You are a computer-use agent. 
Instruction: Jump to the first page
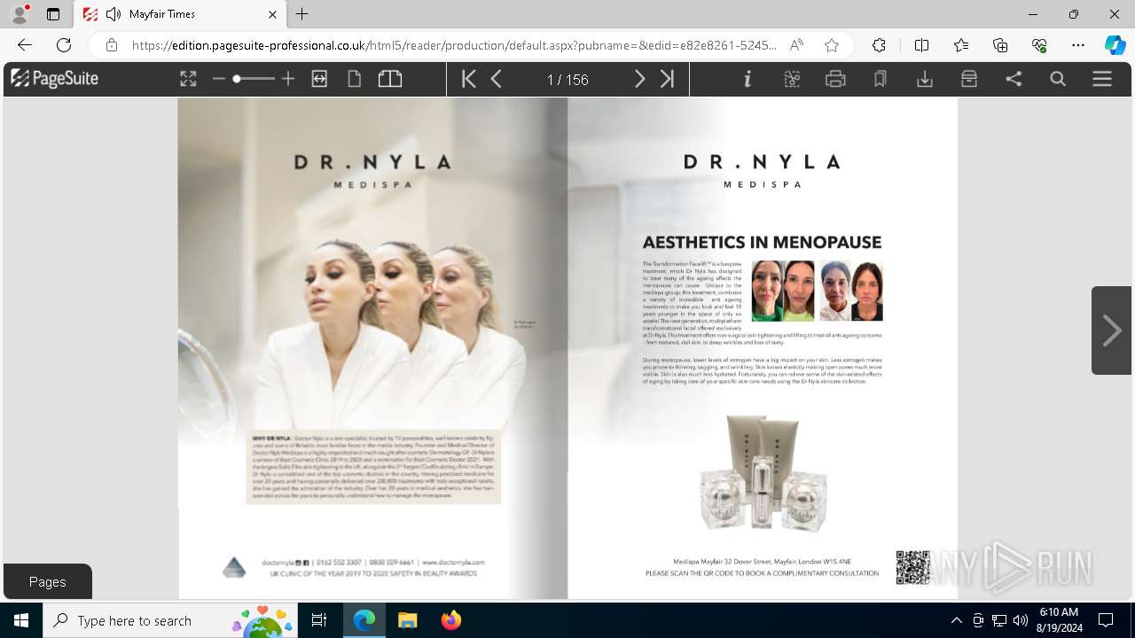pos(469,79)
